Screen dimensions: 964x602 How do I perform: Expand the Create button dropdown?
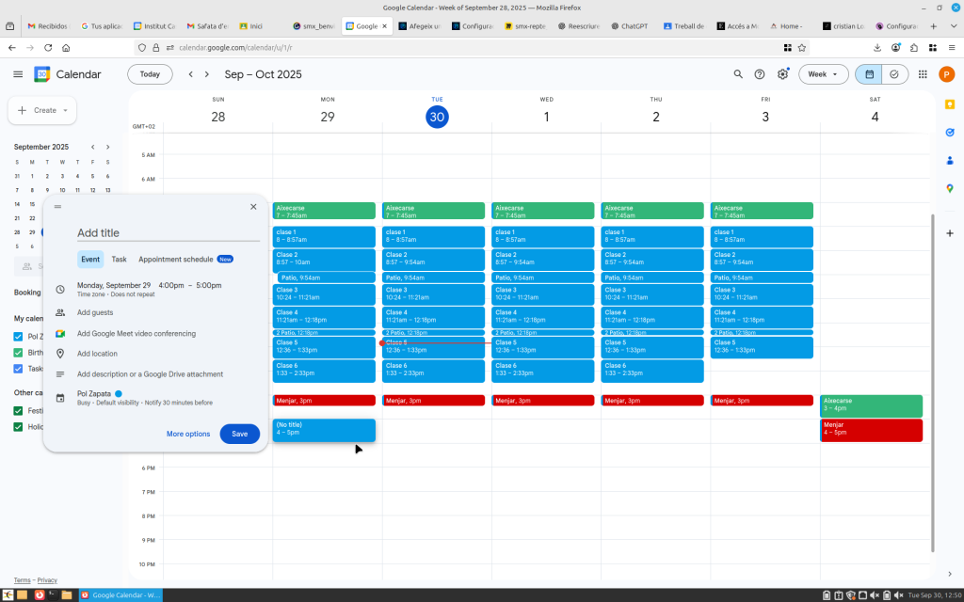point(66,110)
